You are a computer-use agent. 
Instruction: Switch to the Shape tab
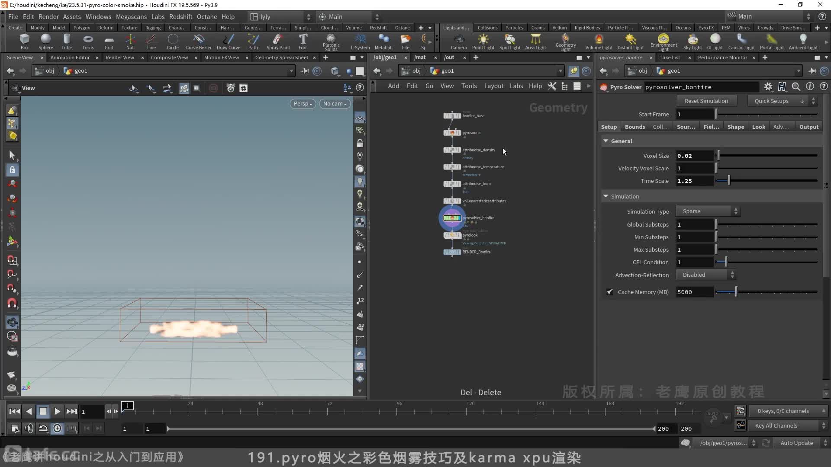(736, 127)
